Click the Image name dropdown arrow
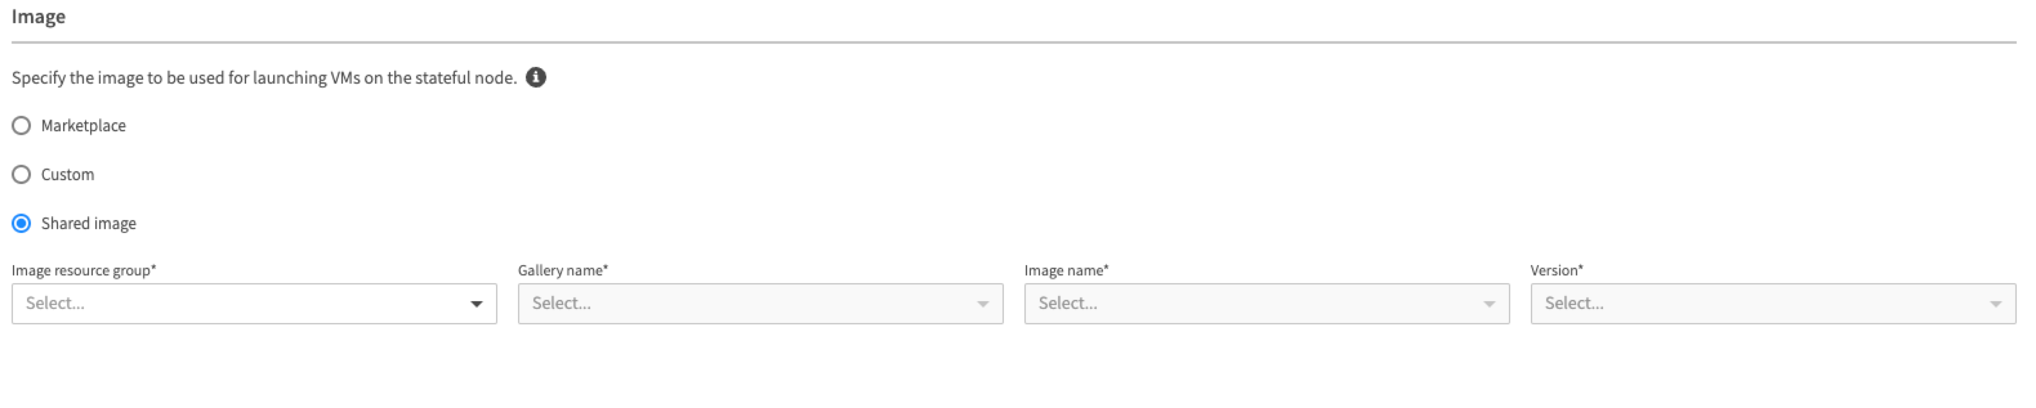Viewport: 2036px width, 408px height. 1489,304
